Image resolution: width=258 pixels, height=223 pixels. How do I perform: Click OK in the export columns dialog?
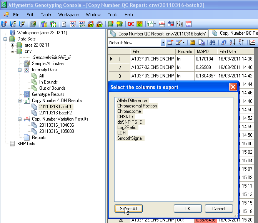coord(188,209)
